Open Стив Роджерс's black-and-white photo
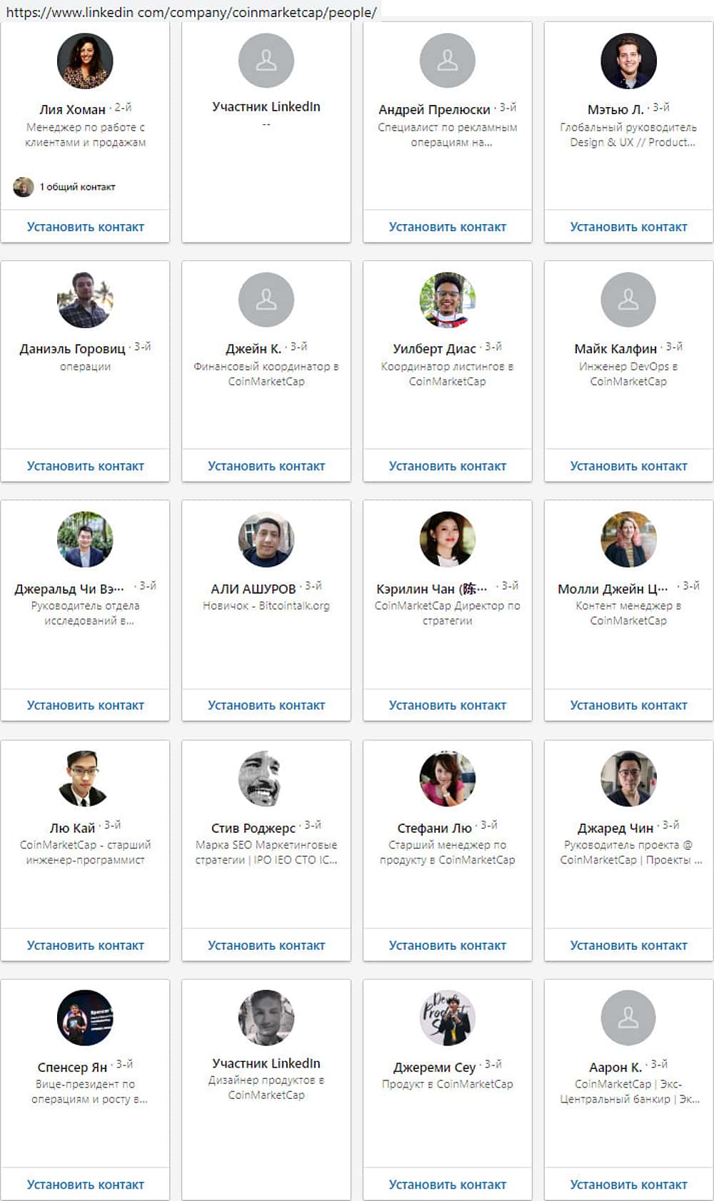The height and width of the screenshot is (1201, 714). (266, 779)
